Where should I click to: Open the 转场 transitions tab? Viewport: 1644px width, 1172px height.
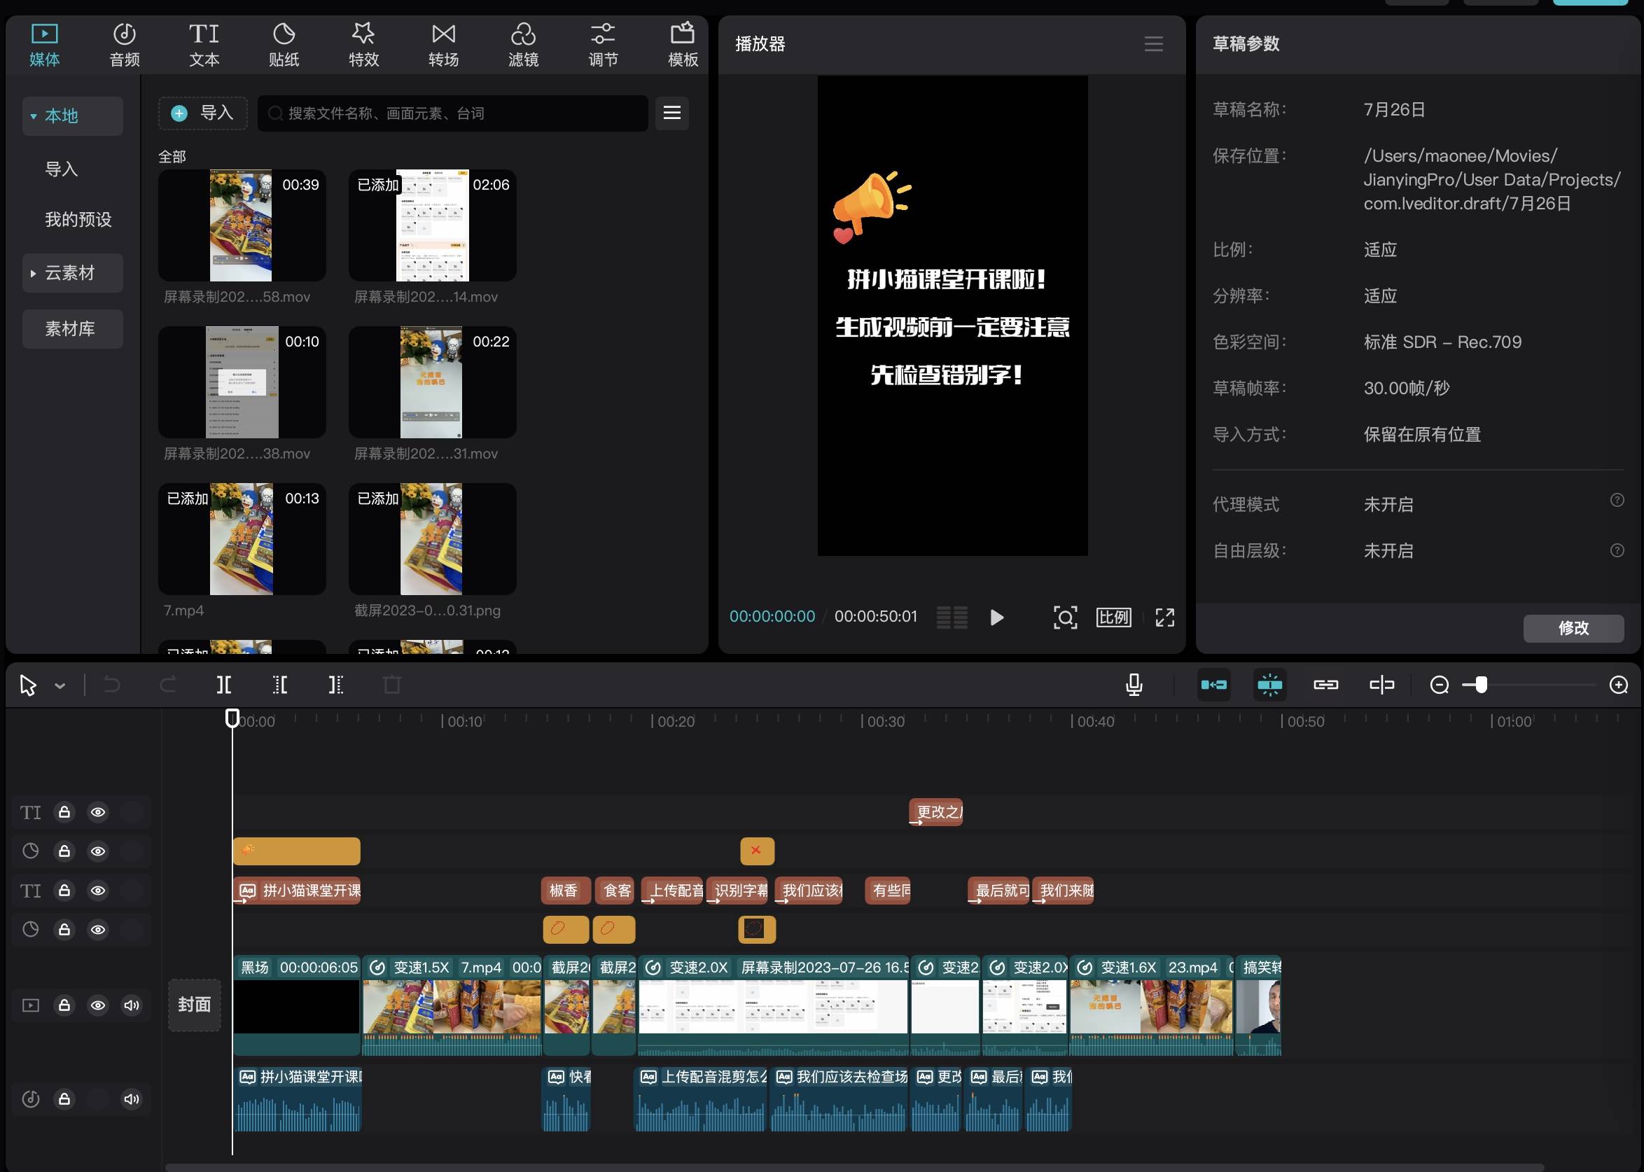[x=443, y=44]
